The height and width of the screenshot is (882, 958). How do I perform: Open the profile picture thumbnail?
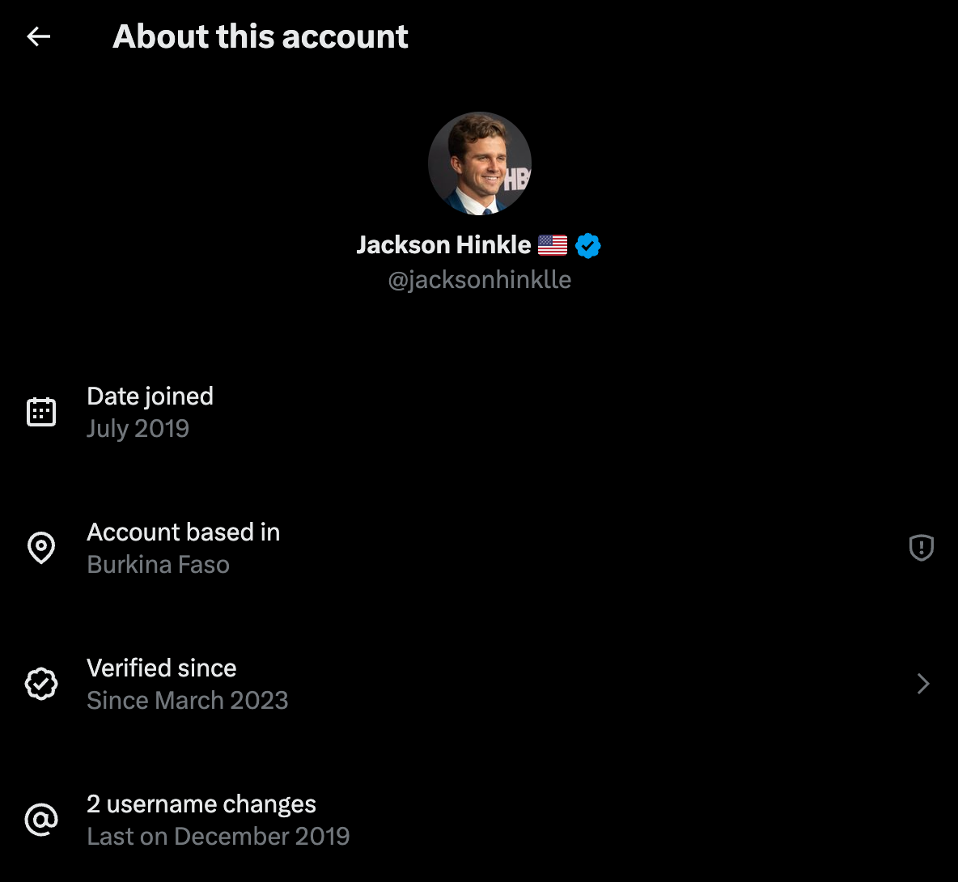(479, 163)
